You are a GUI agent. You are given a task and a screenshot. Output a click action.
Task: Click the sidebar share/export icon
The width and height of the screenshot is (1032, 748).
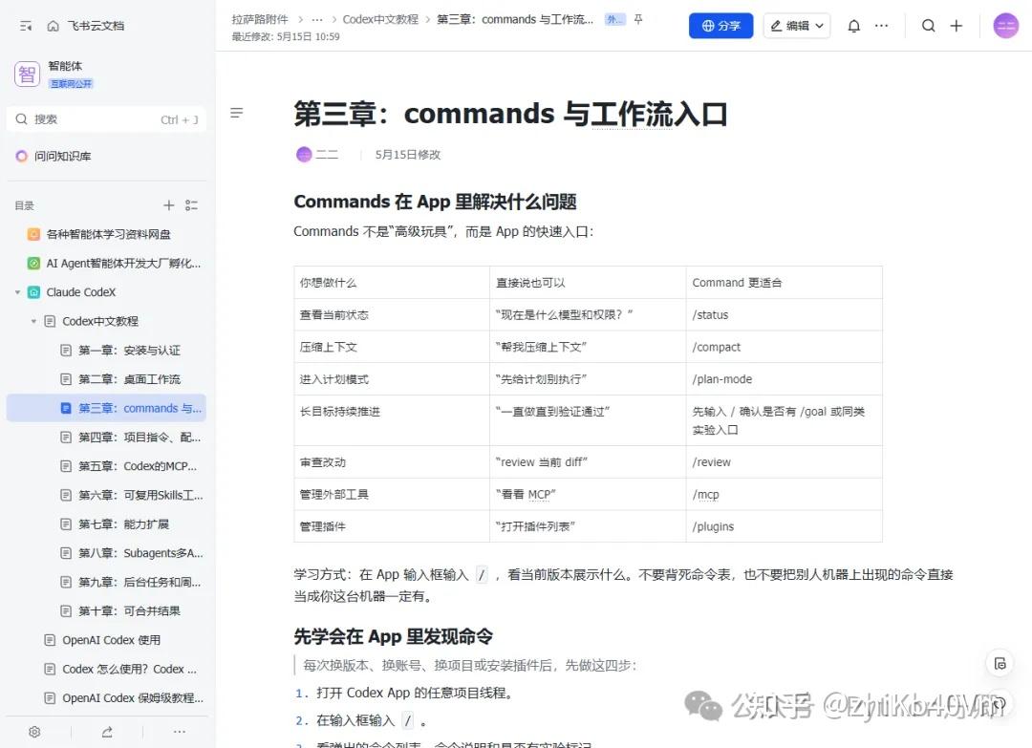coord(107,732)
